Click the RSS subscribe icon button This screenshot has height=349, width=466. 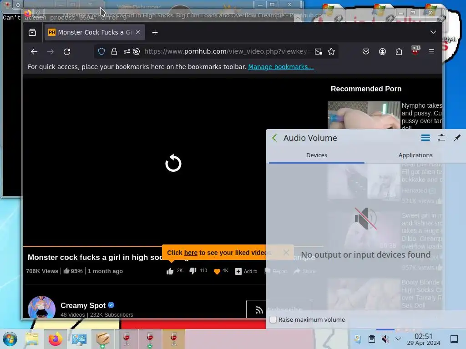coord(259,310)
